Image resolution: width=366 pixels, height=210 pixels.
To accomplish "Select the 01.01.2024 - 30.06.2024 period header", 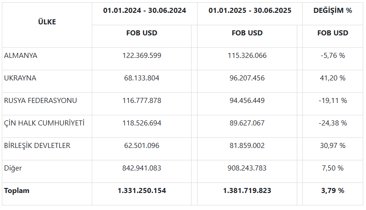I will [144, 10].
